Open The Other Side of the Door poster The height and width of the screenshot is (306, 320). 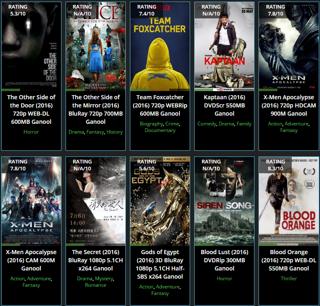[x=31, y=47]
